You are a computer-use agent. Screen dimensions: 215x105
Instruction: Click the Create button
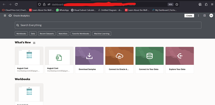pos(189,16)
